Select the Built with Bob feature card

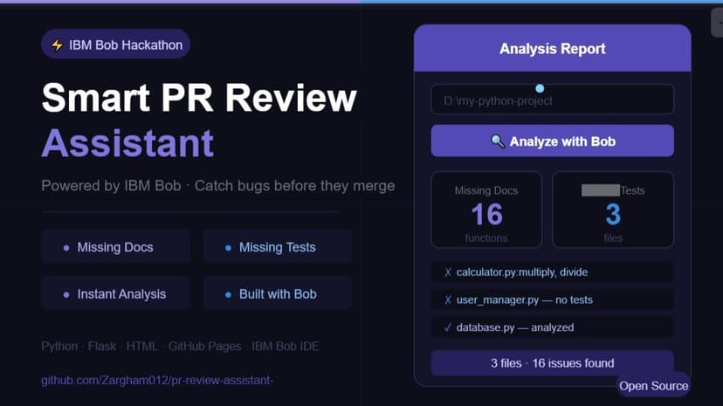(278, 294)
